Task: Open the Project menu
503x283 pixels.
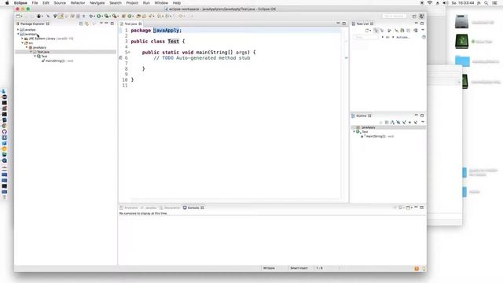Action: 132,3
